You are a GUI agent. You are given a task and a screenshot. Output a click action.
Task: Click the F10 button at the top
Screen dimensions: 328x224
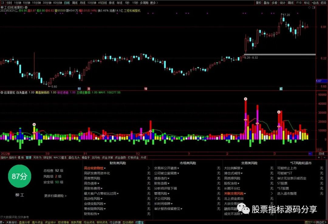click(x=299, y=3)
